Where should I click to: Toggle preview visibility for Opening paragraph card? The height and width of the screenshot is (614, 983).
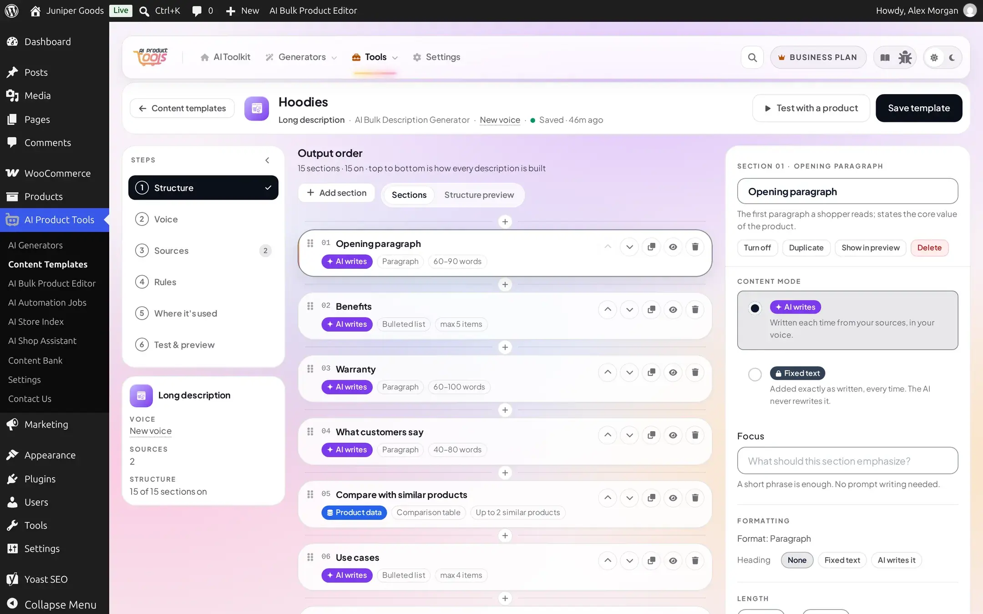(x=673, y=247)
